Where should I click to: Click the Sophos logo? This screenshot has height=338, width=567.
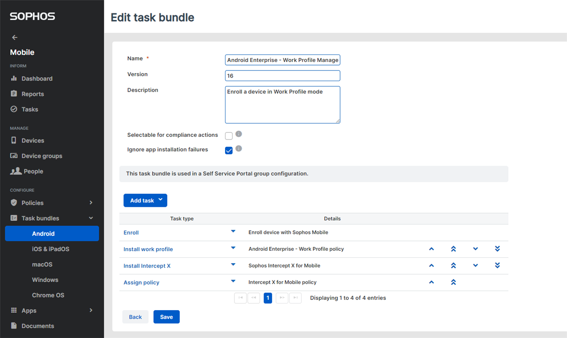click(32, 16)
